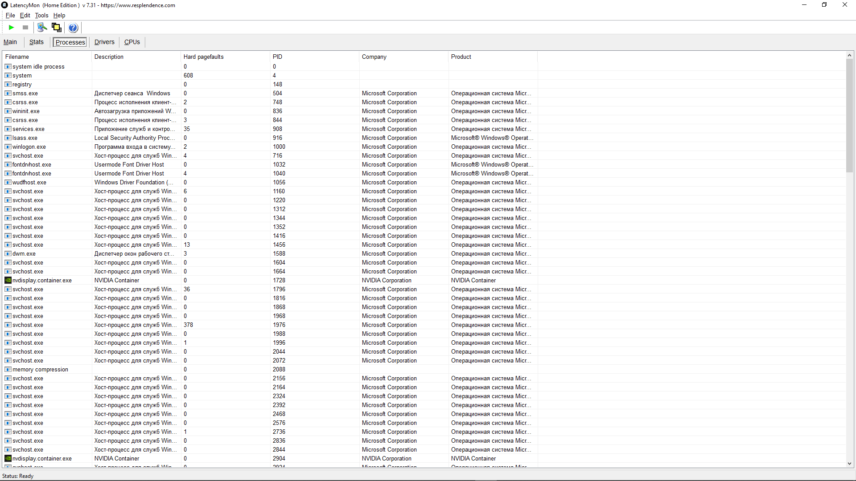
Task: Sort by the Description column header
Action: tap(136, 57)
